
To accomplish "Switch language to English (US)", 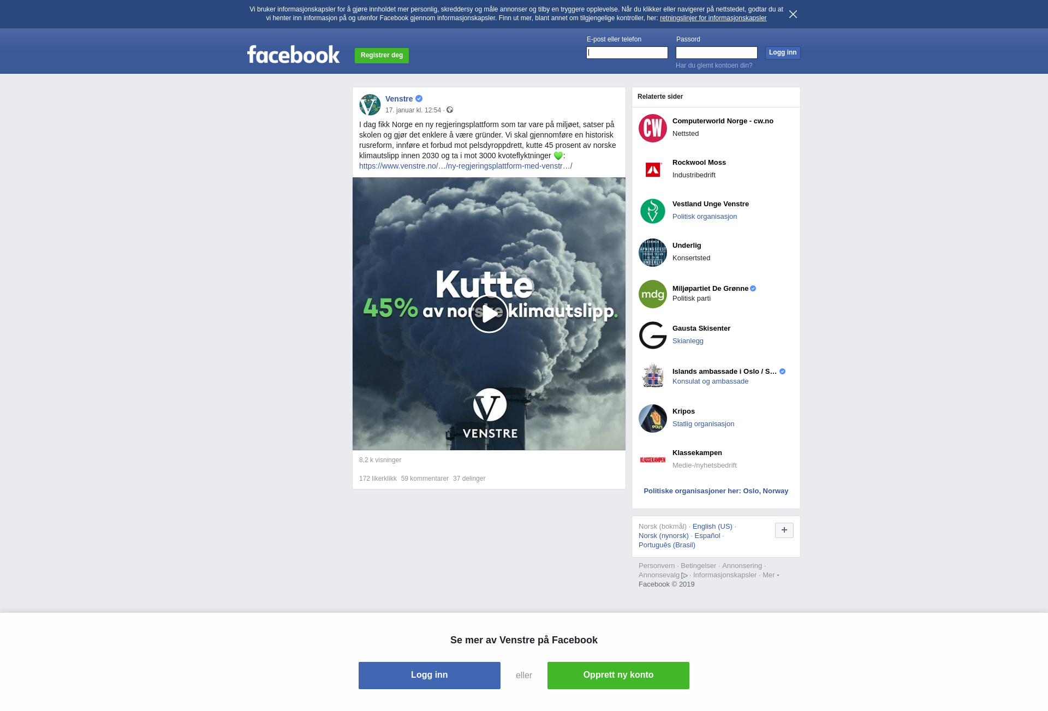I will [712, 527].
